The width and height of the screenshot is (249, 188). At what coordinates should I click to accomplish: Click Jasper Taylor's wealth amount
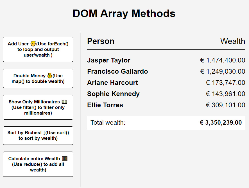pos(223,60)
